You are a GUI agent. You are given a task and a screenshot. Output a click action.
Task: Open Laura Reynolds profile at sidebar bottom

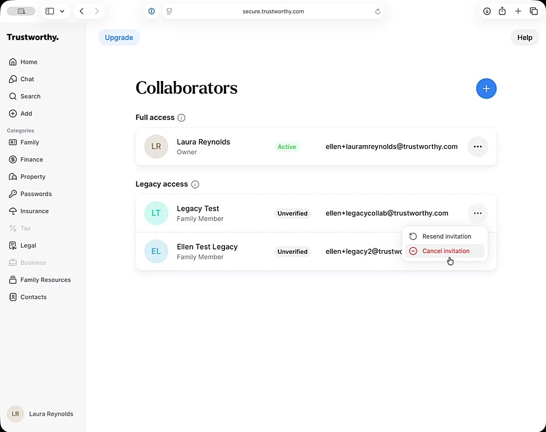coord(42,414)
